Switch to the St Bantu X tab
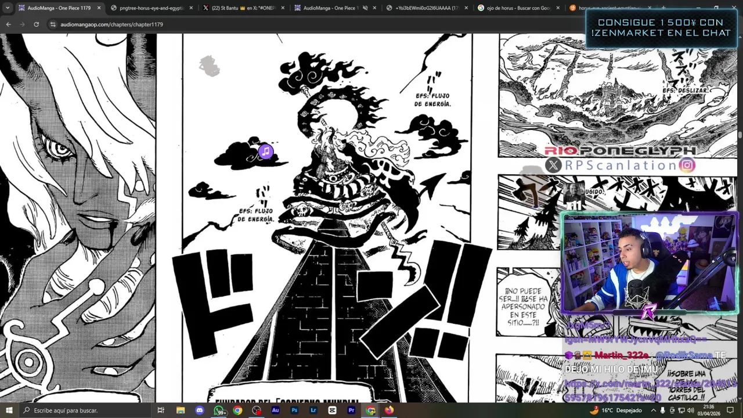This screenshot has width=743, height=418. 244,8
